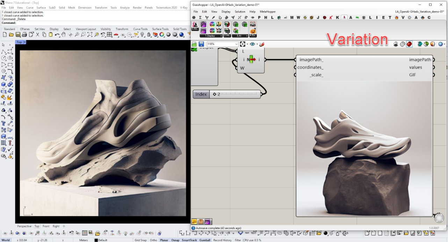Select the Circle tool in Rhino sidebar

pos(3,58)
